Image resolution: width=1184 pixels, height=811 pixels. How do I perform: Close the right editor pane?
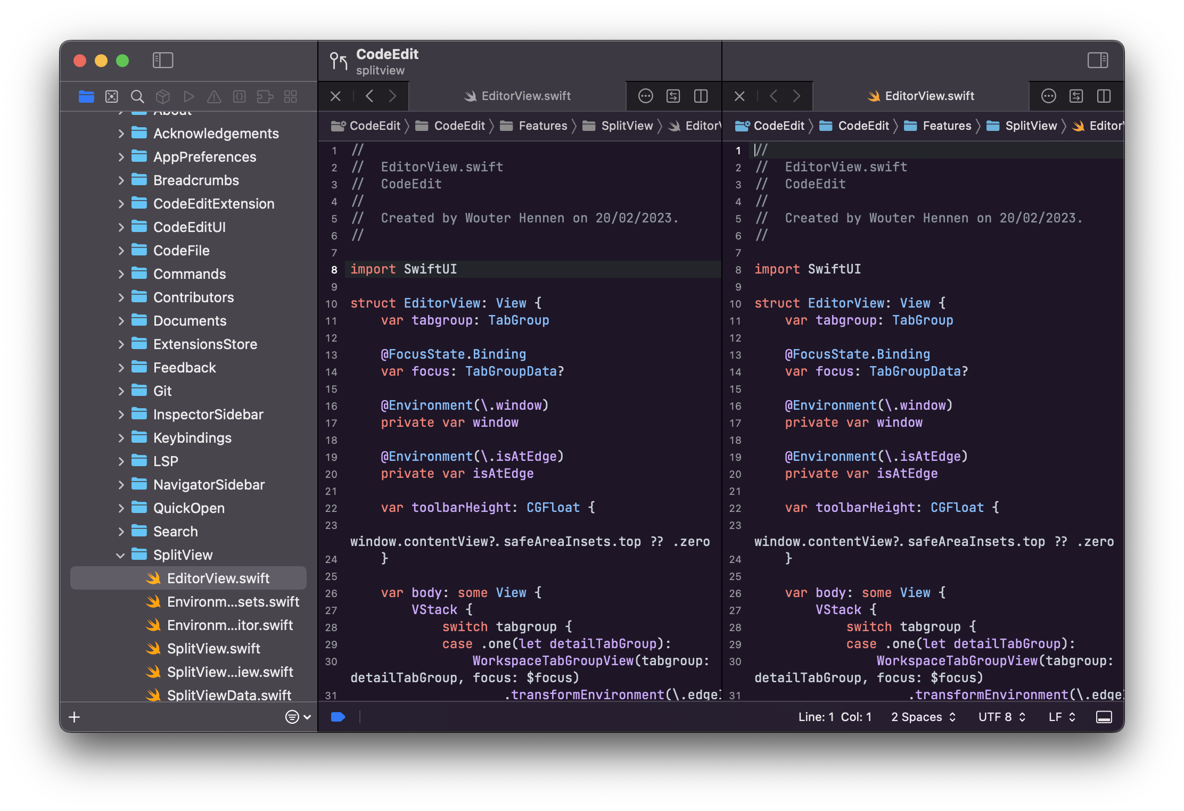point(739,96)
